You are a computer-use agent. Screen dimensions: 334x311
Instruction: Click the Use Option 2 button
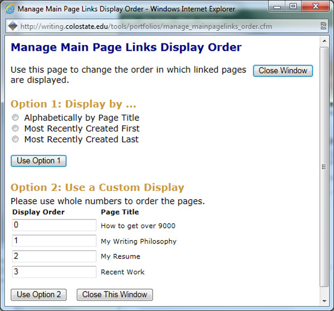(38, 295)
